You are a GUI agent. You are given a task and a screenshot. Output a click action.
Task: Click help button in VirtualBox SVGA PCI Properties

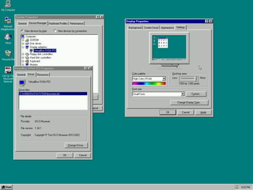pyautogui.click(x=86, y=68)
